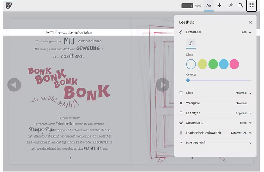264x172 pixels.
Task: Open the Lettertype Origineel dropdown
Action: pyautogui.click(x=243, y=113)
